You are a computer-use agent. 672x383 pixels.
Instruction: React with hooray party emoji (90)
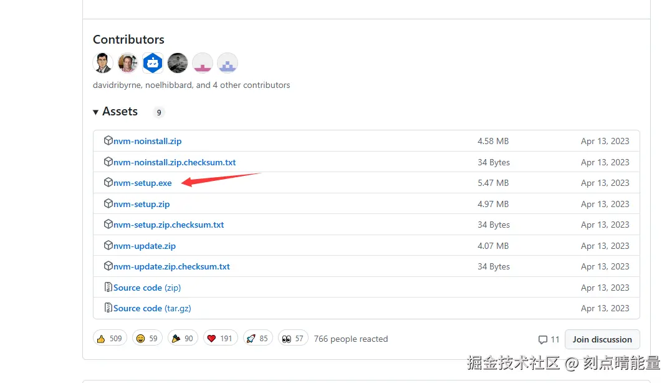[x=183, y=339]
